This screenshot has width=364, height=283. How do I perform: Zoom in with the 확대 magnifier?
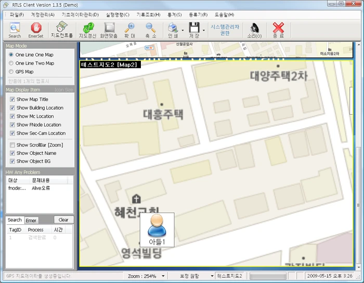tap(129, 30)
